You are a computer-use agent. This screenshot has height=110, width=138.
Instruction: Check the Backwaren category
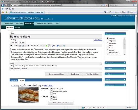[108, 43]
